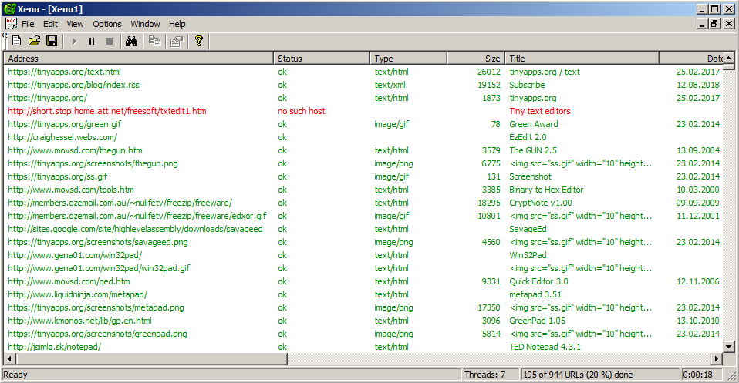Sort by the Status column header

coord(322,58)
